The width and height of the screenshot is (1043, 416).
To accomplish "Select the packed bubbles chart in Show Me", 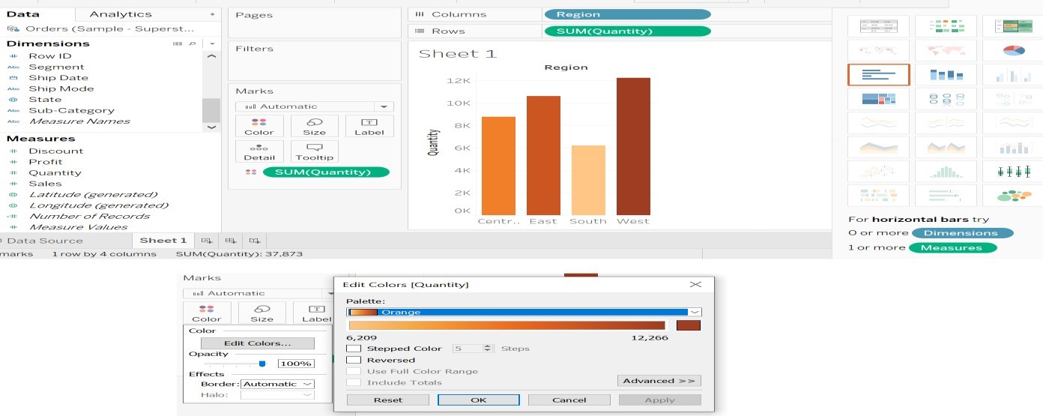I will [1013, 195].
